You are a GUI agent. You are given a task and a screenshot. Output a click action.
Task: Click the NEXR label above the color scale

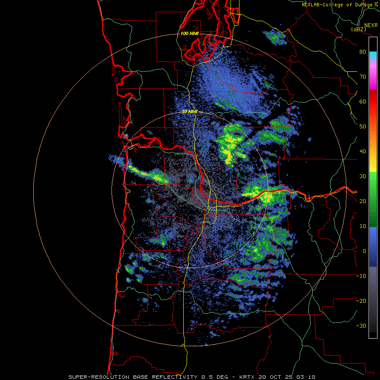[x=371, y=25]
